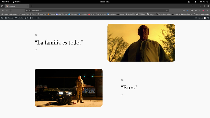Open the Extensions puzzle icon
This screenshot has height=118, width=210.
196,10
